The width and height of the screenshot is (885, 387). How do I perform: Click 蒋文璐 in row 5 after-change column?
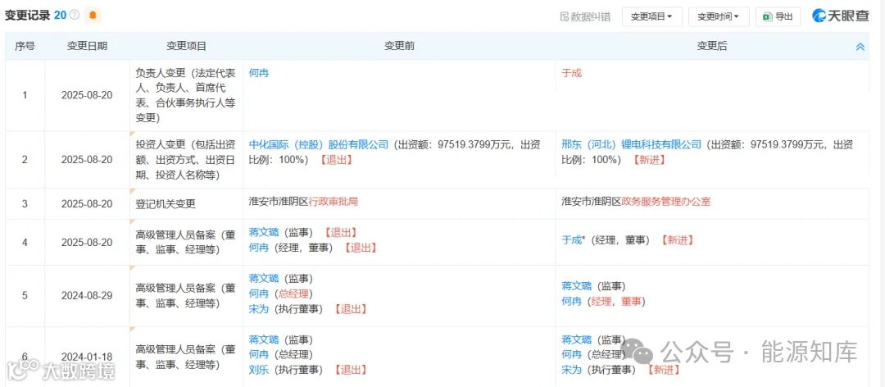click(x=576, y=286)
